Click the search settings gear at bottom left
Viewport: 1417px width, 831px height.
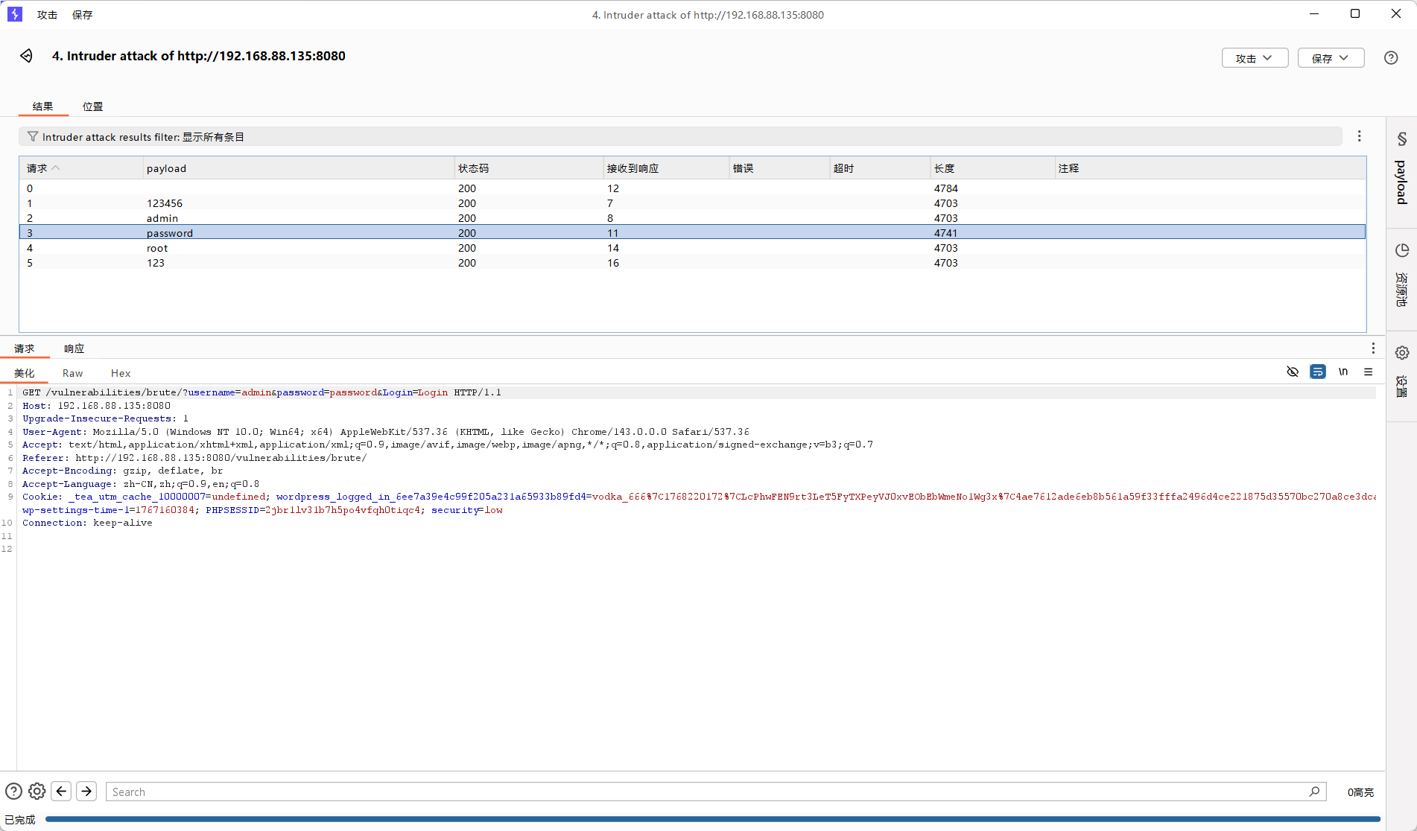pyautogui.click(x=37, y=791)
